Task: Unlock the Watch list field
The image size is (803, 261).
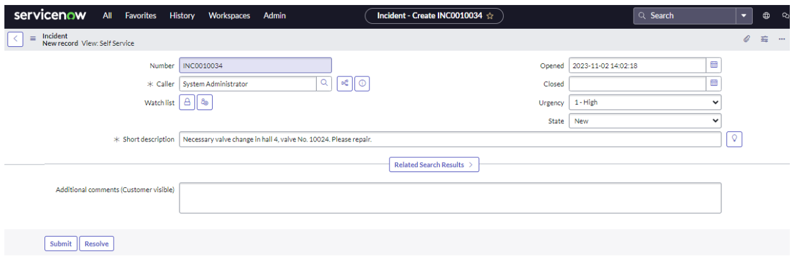Action: (x=187, y=103)
